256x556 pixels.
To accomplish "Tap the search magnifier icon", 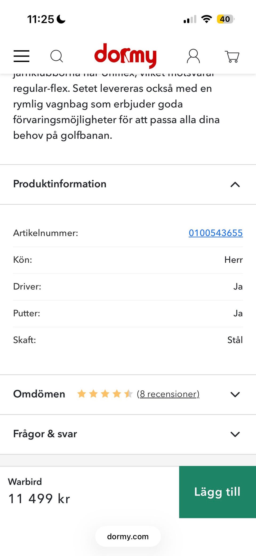I will click(x=57, y=56).
